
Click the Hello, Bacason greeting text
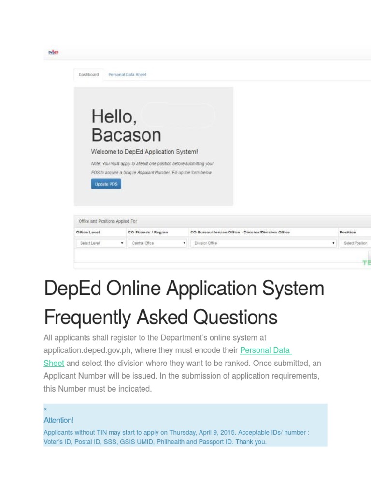(126, 125)
